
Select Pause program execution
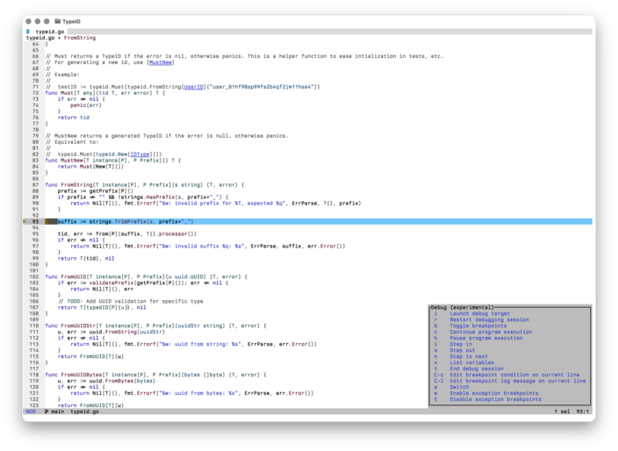[486, 338]
